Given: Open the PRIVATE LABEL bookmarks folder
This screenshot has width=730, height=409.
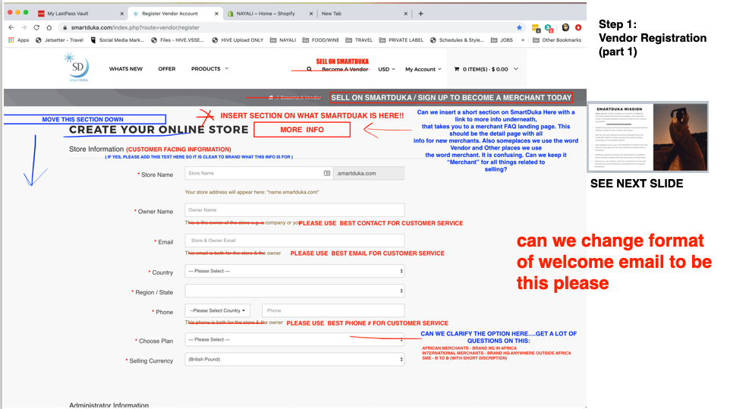Looking at the screenshot, I should click(x=401, y=40).
